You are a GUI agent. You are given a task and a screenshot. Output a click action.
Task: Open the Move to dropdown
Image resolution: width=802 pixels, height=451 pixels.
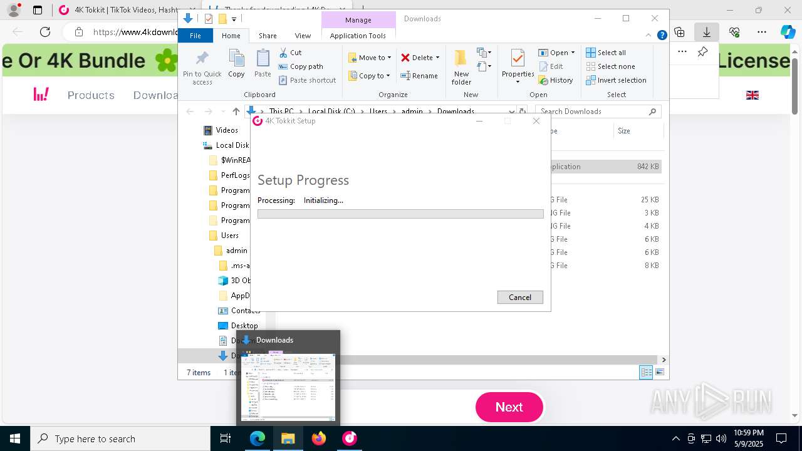coord(370,58)
